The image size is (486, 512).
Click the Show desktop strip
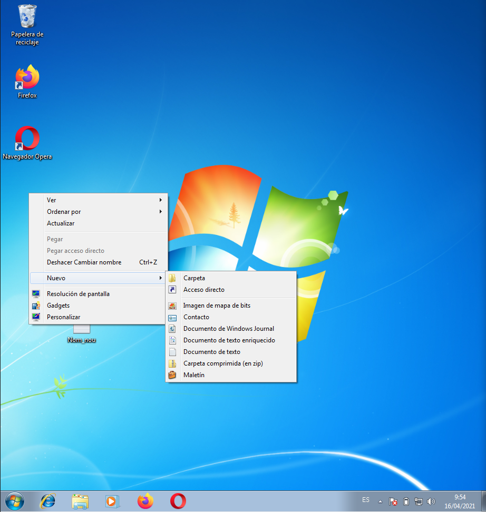click(x=483, y=501)
